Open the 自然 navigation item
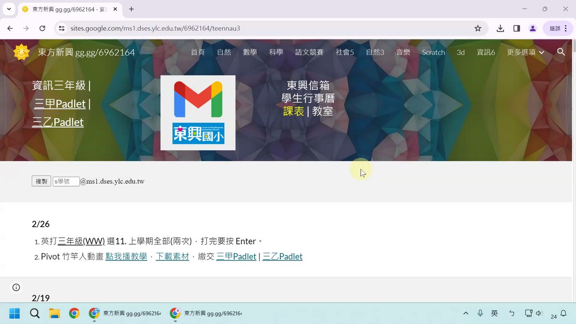This screenshot has height=324, width=576. click(x=224, y=52)
